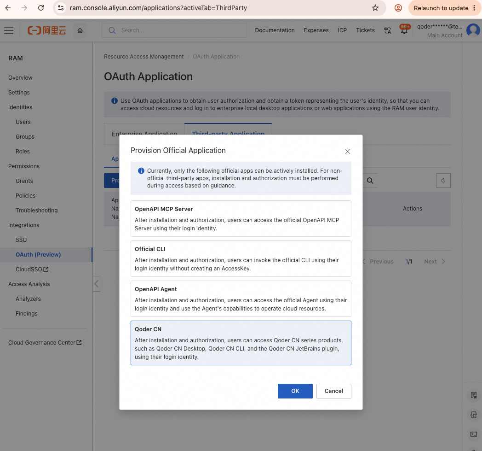Switch to Enterprise Application tab
482x451 pixels.
144,134
